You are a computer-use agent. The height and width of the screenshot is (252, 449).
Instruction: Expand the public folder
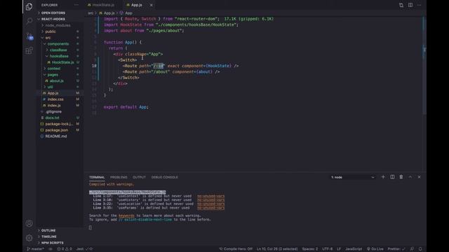click(x=51, y=31)
